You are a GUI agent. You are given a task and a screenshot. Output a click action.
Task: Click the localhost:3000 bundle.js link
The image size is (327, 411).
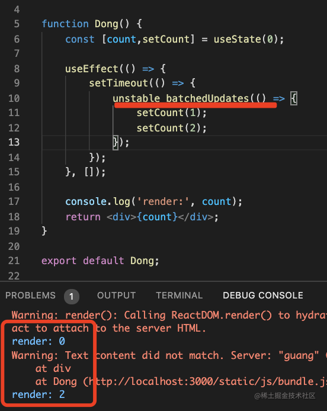[207, 381]
